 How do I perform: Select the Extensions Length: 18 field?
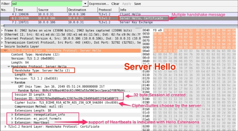(33, 111)
